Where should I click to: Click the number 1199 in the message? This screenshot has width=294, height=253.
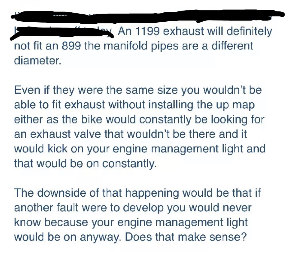147,31
